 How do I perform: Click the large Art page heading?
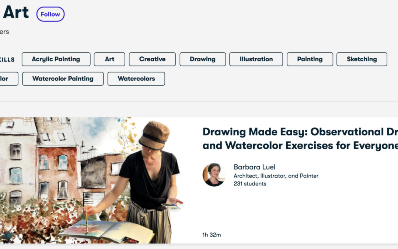(x=16, y=12)
